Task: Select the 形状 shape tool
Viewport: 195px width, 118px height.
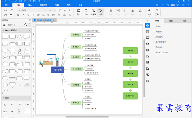Action: 79,12
